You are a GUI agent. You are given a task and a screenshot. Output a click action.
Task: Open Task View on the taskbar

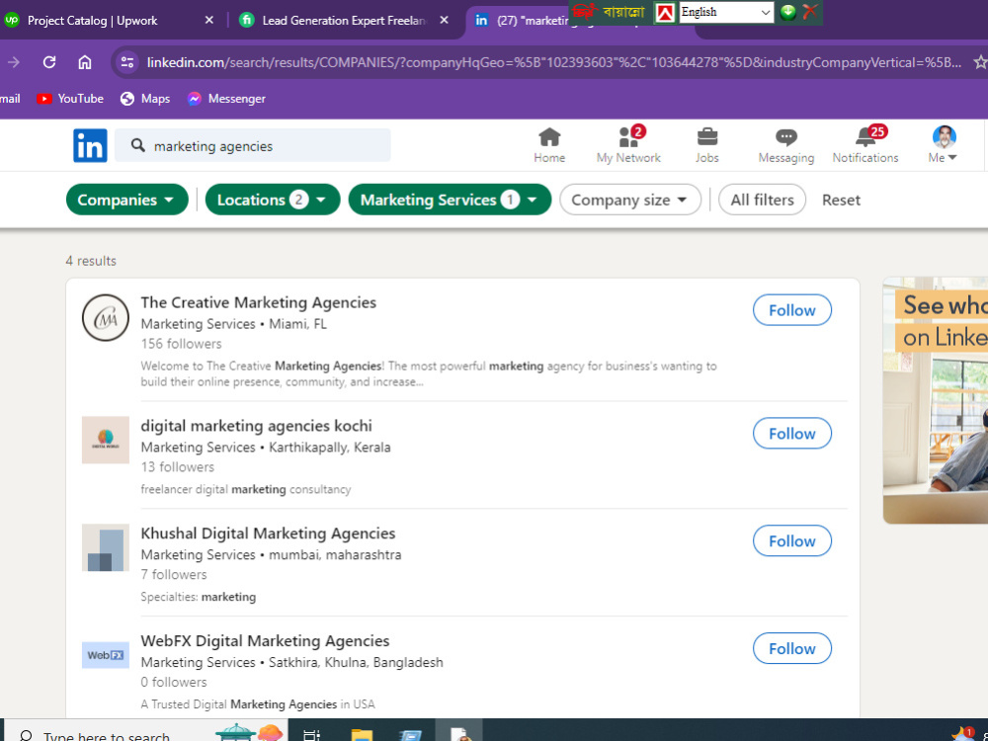click(312, 735)
